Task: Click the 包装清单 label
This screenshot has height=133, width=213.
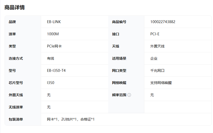Action: coord(16,119)
